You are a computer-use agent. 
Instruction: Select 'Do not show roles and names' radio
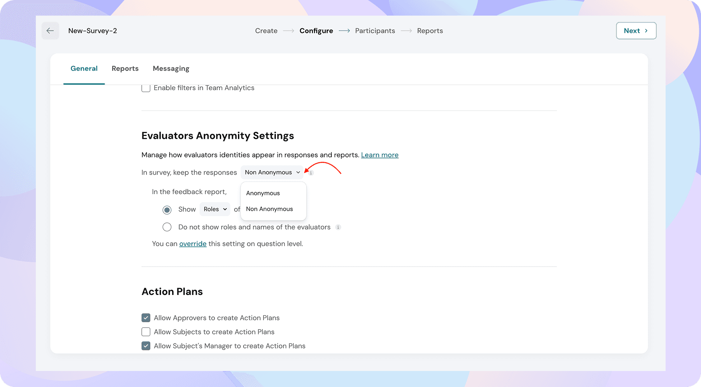coord(167,227)
